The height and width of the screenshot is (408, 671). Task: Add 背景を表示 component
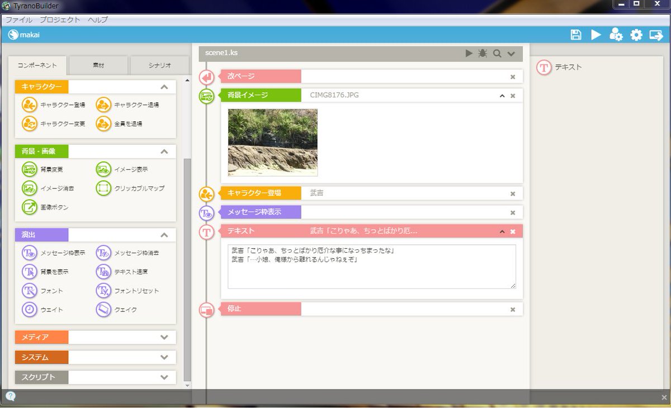(x=45, y=272)
